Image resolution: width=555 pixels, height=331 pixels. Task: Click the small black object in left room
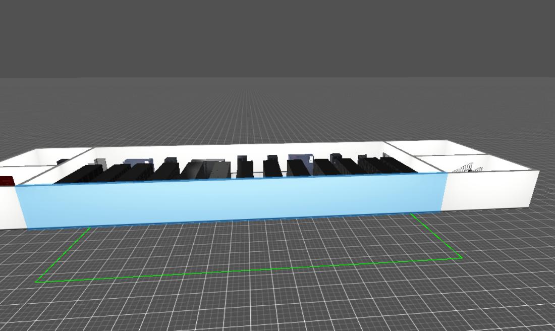click(63, 162)
